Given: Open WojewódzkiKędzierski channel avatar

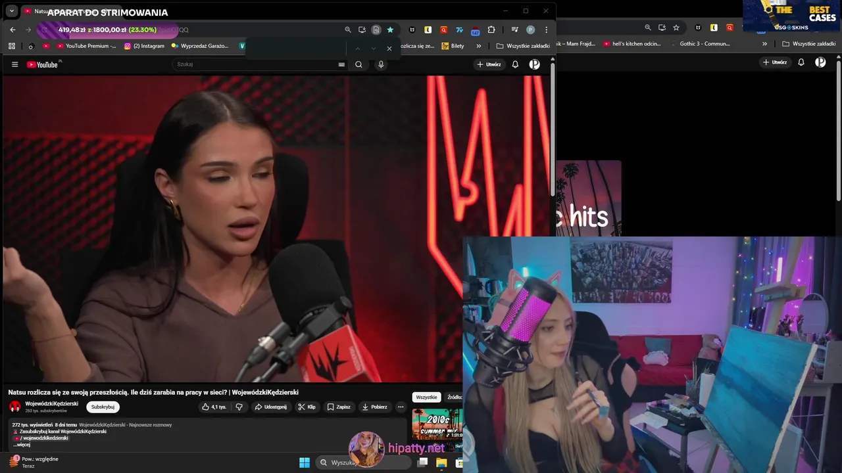Looking at the screenshot, I should (15, 407).
